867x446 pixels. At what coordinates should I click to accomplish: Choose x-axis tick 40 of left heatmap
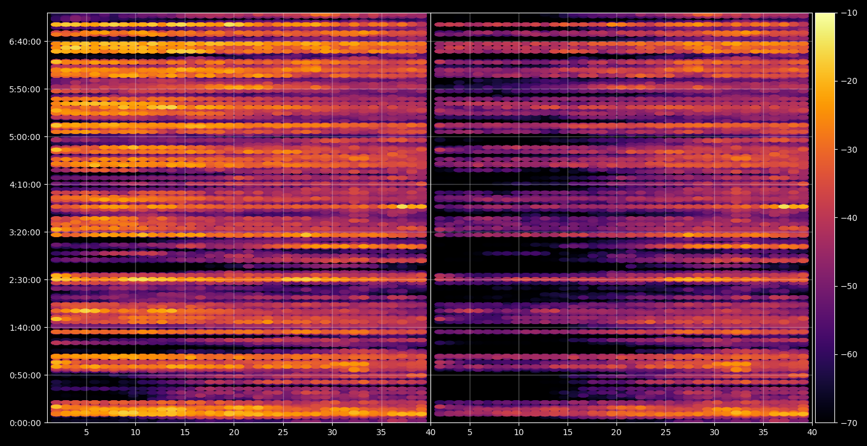(430, 432)
